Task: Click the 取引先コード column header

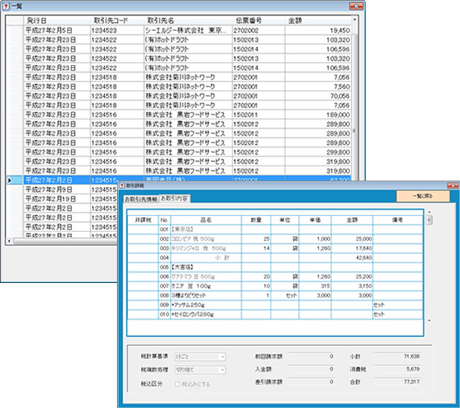Action: [117, 20]
